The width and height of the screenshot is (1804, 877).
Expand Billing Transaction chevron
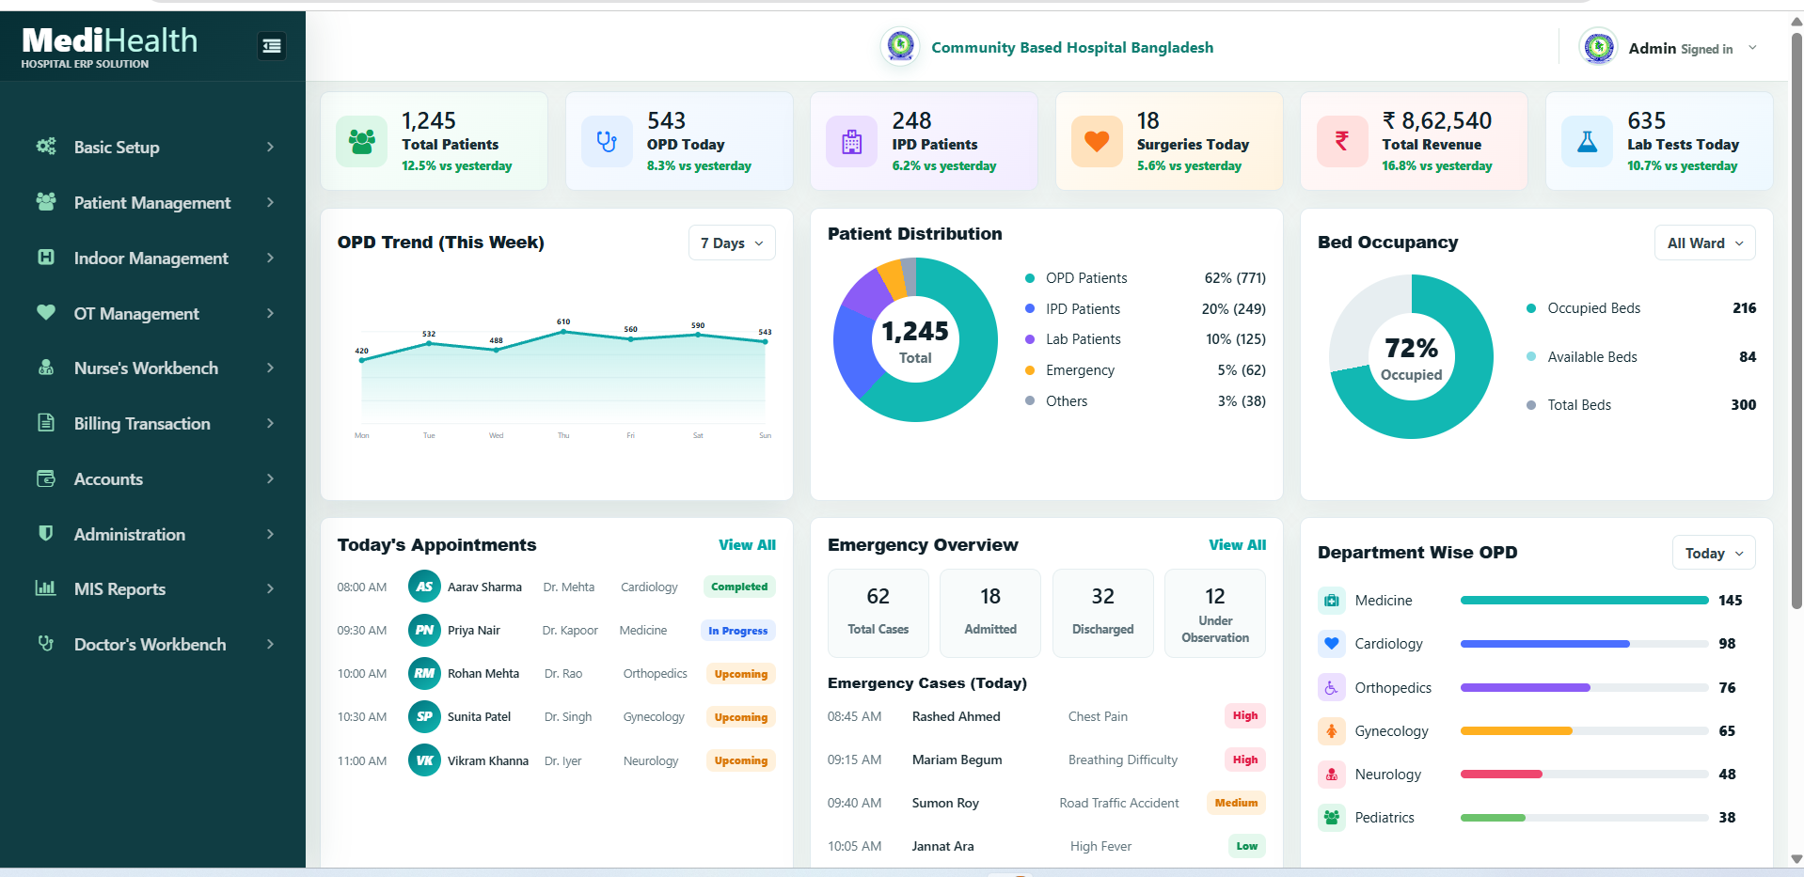[x=270, y=423]
